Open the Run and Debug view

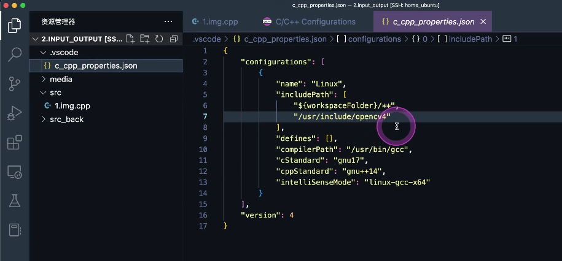[x=14, y=113]
